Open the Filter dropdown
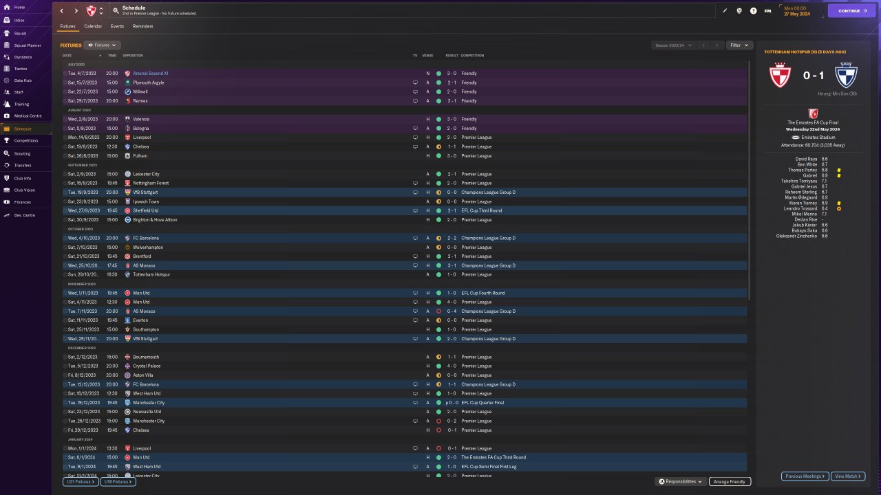Image resolution: width=881 pixels, height=495 pixels. point(739,45)
